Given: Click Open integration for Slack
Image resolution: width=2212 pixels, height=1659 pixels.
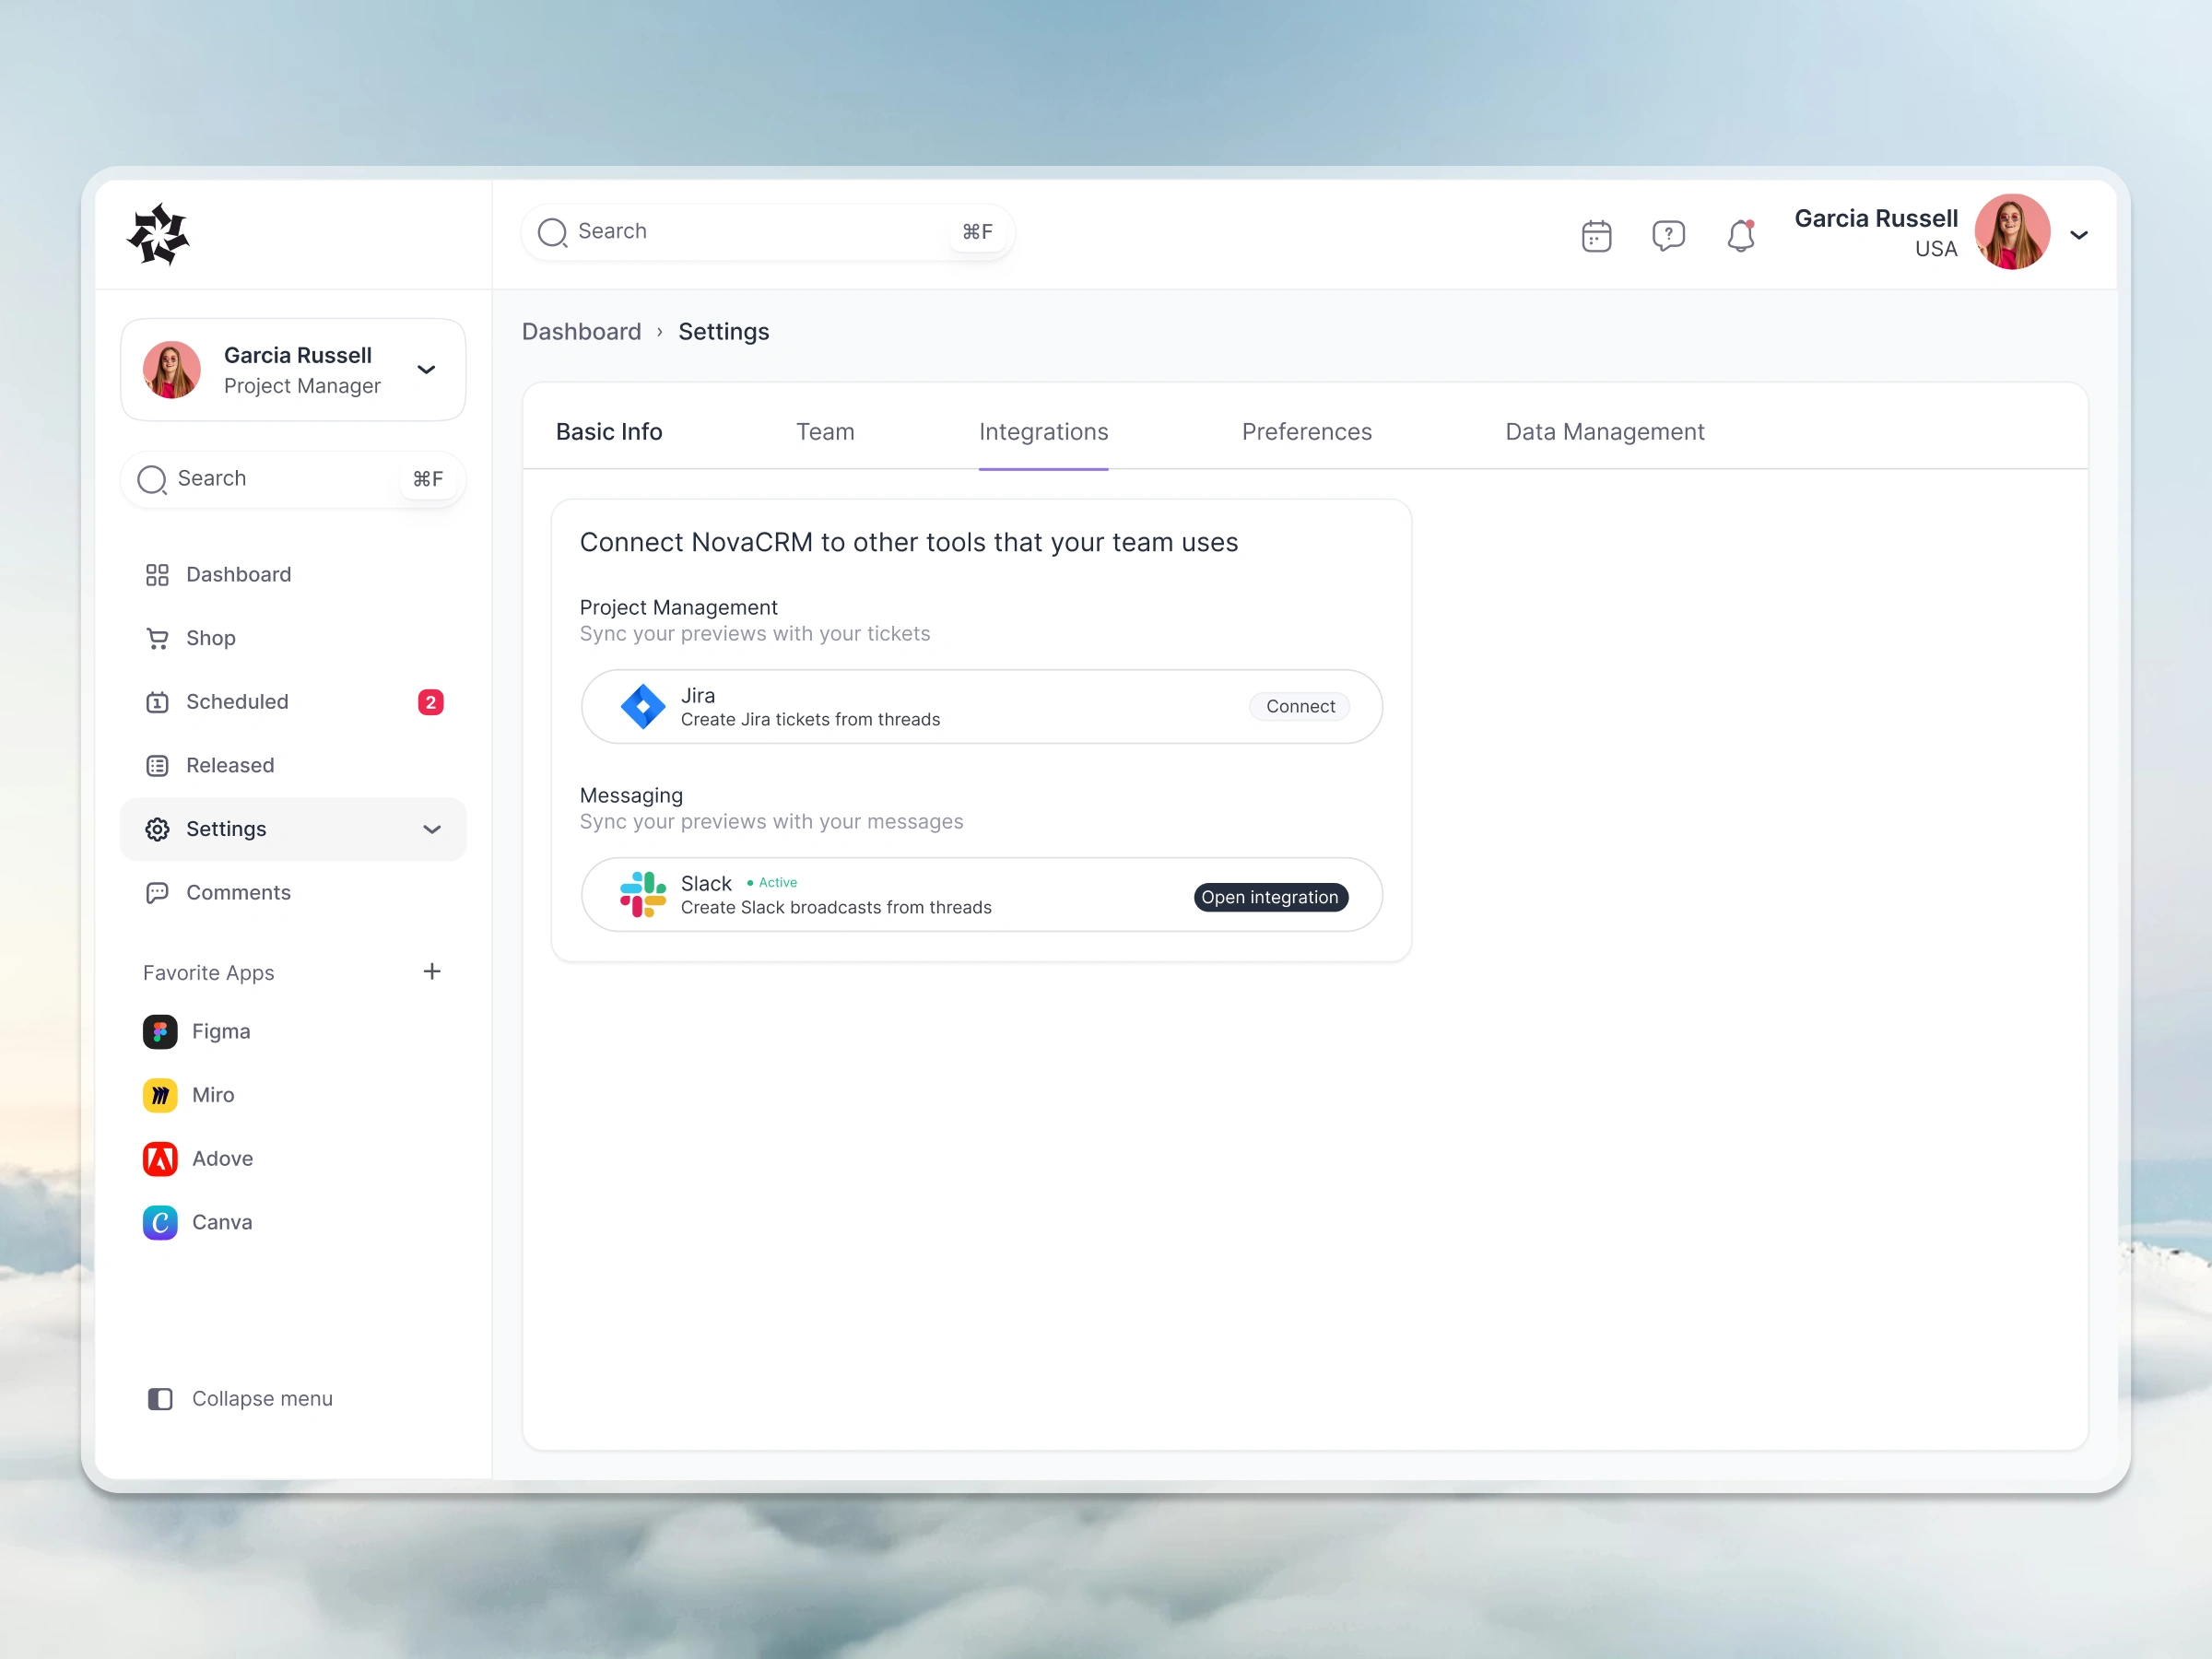Looking at the screenshot, I should coord(1270,898).
